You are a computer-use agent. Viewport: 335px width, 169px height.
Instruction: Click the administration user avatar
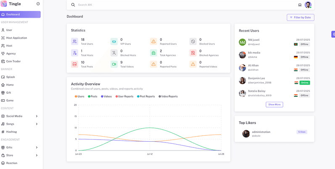coord(246,134)
